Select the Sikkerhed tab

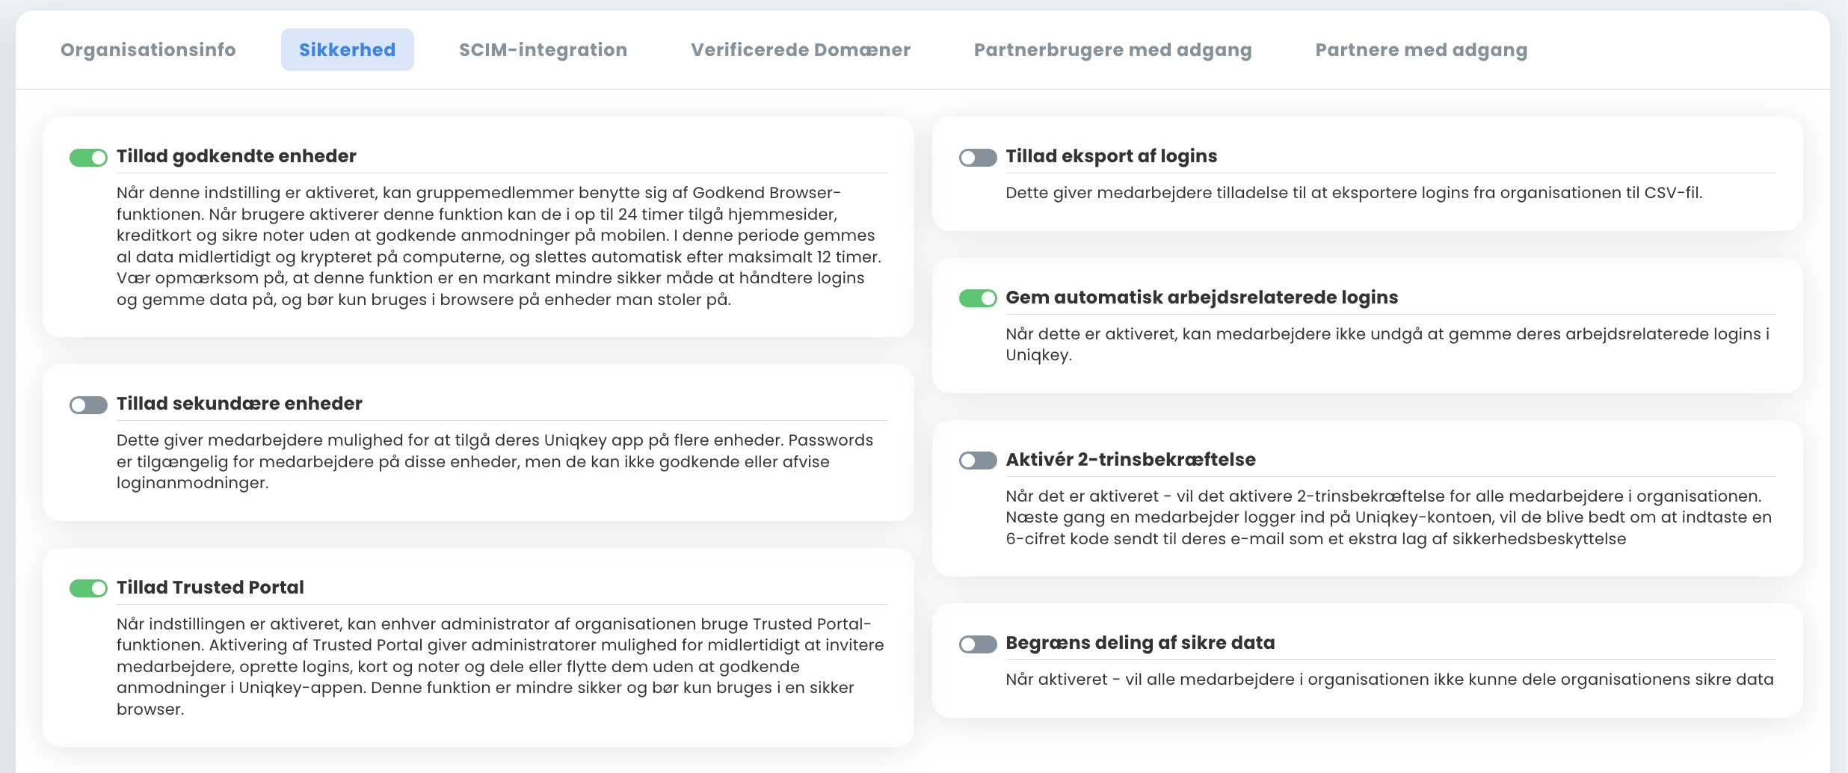(x=348, y=50)
